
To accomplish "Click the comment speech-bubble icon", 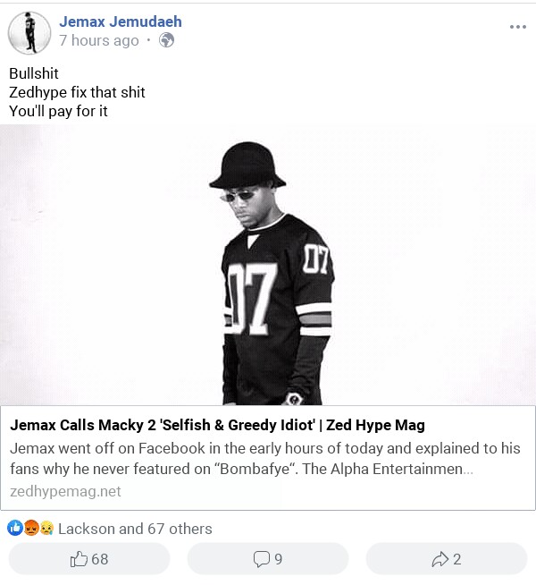I will [261, 559].
